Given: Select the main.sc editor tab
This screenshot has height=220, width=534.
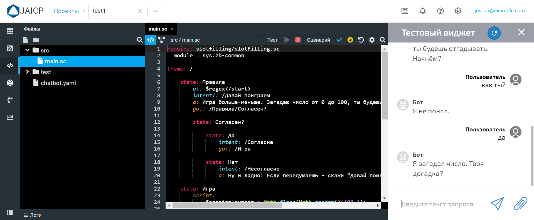Looking at the screenshot, I should (158, 29).
